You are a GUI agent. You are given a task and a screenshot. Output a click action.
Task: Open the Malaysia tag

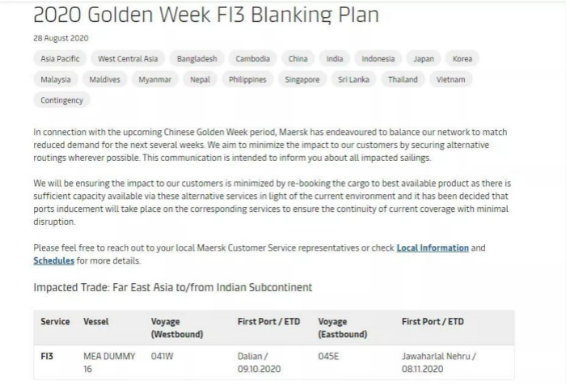[x=56, y=79]
